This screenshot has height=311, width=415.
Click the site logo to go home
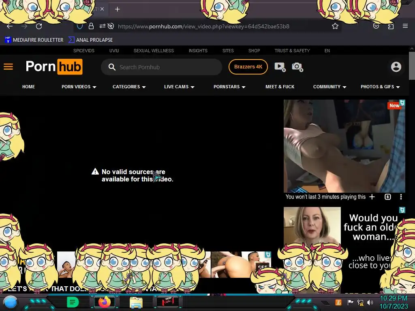(54, 67)
